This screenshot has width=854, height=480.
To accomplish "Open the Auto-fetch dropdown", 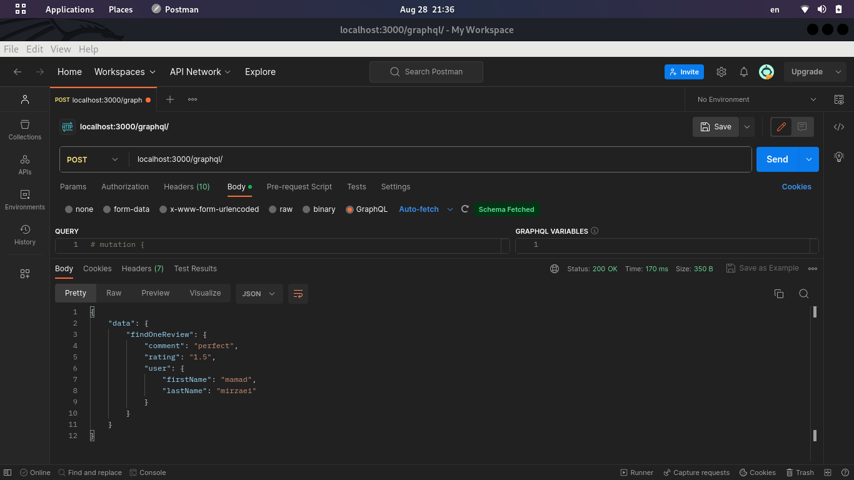I will 426,209.
